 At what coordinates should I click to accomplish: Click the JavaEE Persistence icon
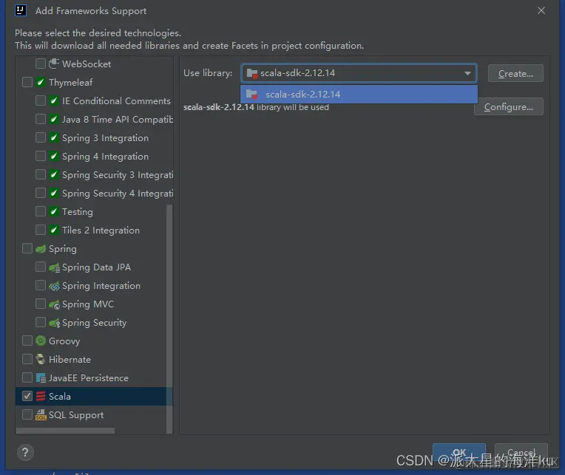pyautogui.click(x=41, y=377)
